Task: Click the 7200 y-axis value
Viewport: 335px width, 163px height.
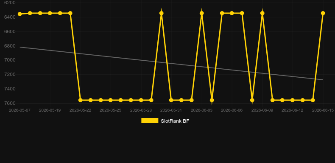Action: [x=10, y=74]
